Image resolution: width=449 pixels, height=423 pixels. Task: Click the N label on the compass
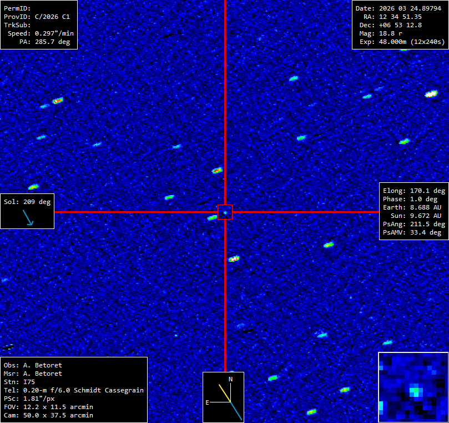point(230,379)
